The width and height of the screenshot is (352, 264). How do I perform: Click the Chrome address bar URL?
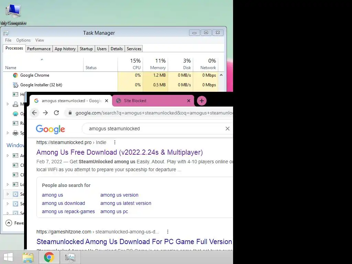pos(154,113)
